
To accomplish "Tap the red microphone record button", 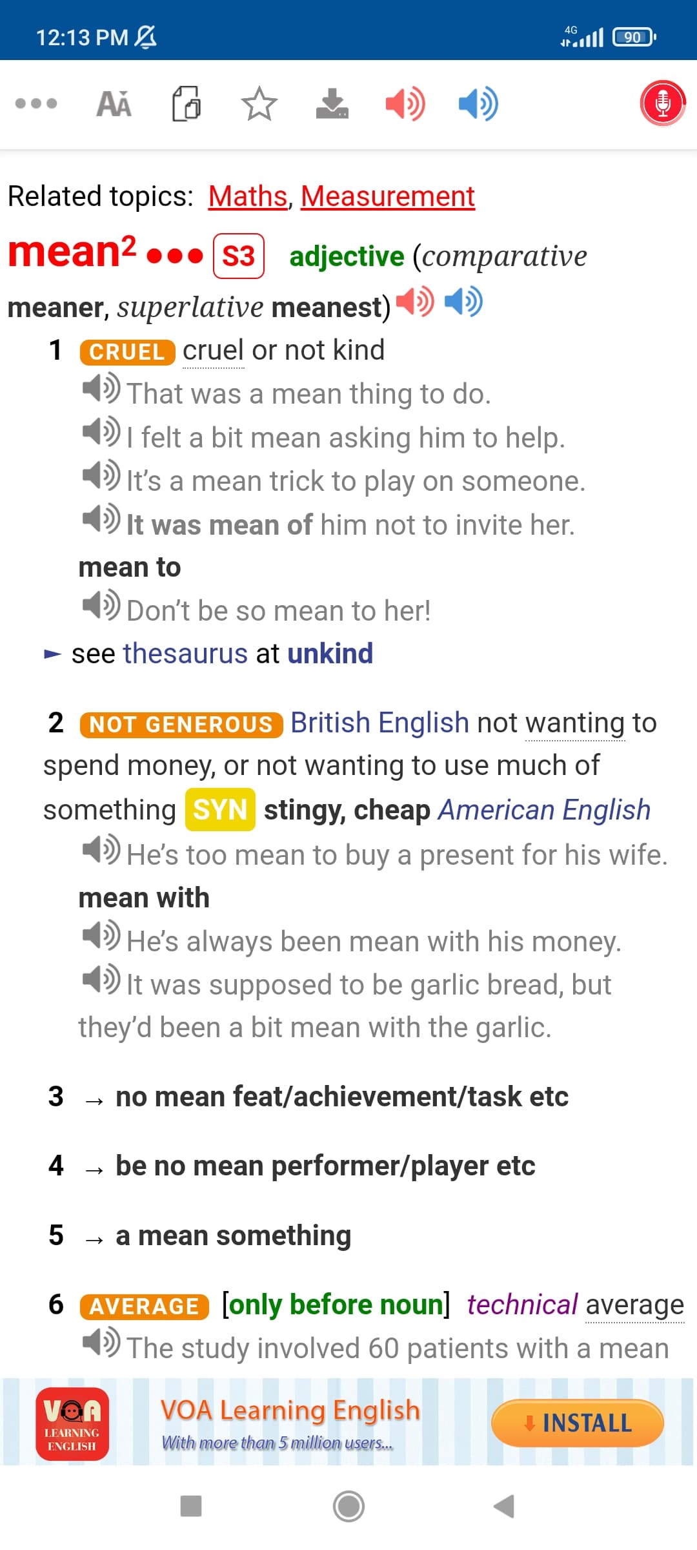I will 662,103.
